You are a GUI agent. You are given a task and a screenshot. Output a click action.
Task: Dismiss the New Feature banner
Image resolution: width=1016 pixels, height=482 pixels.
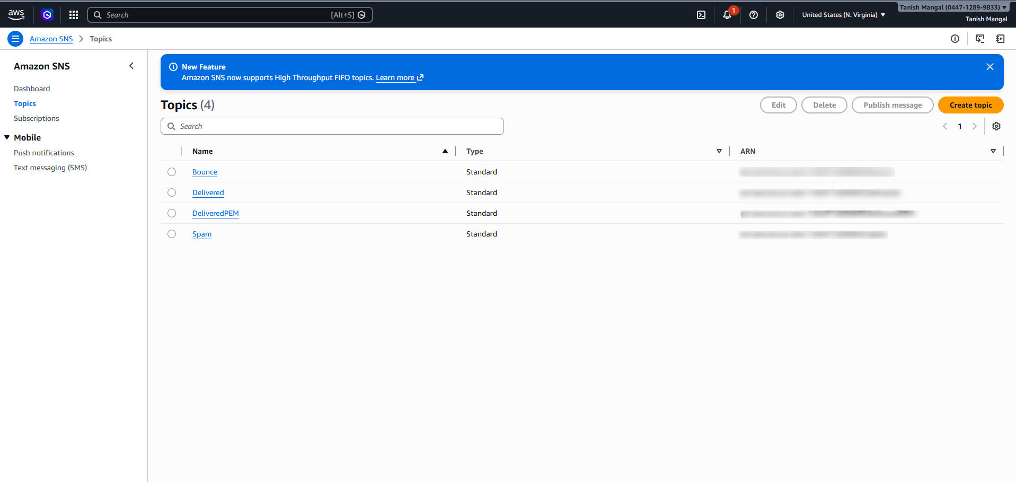pyautogui.click(x=990, y=67)
